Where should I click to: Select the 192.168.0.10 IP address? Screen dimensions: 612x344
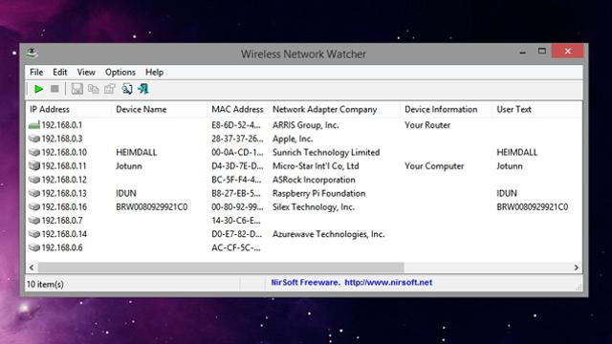[64, 153]
